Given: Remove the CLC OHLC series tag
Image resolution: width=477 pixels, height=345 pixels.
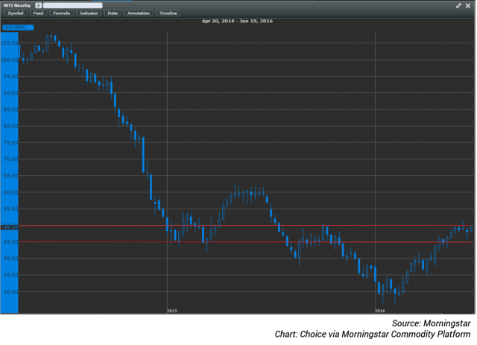Looking at the screenshot, I should pyautogui.click(x=30, y=28).
